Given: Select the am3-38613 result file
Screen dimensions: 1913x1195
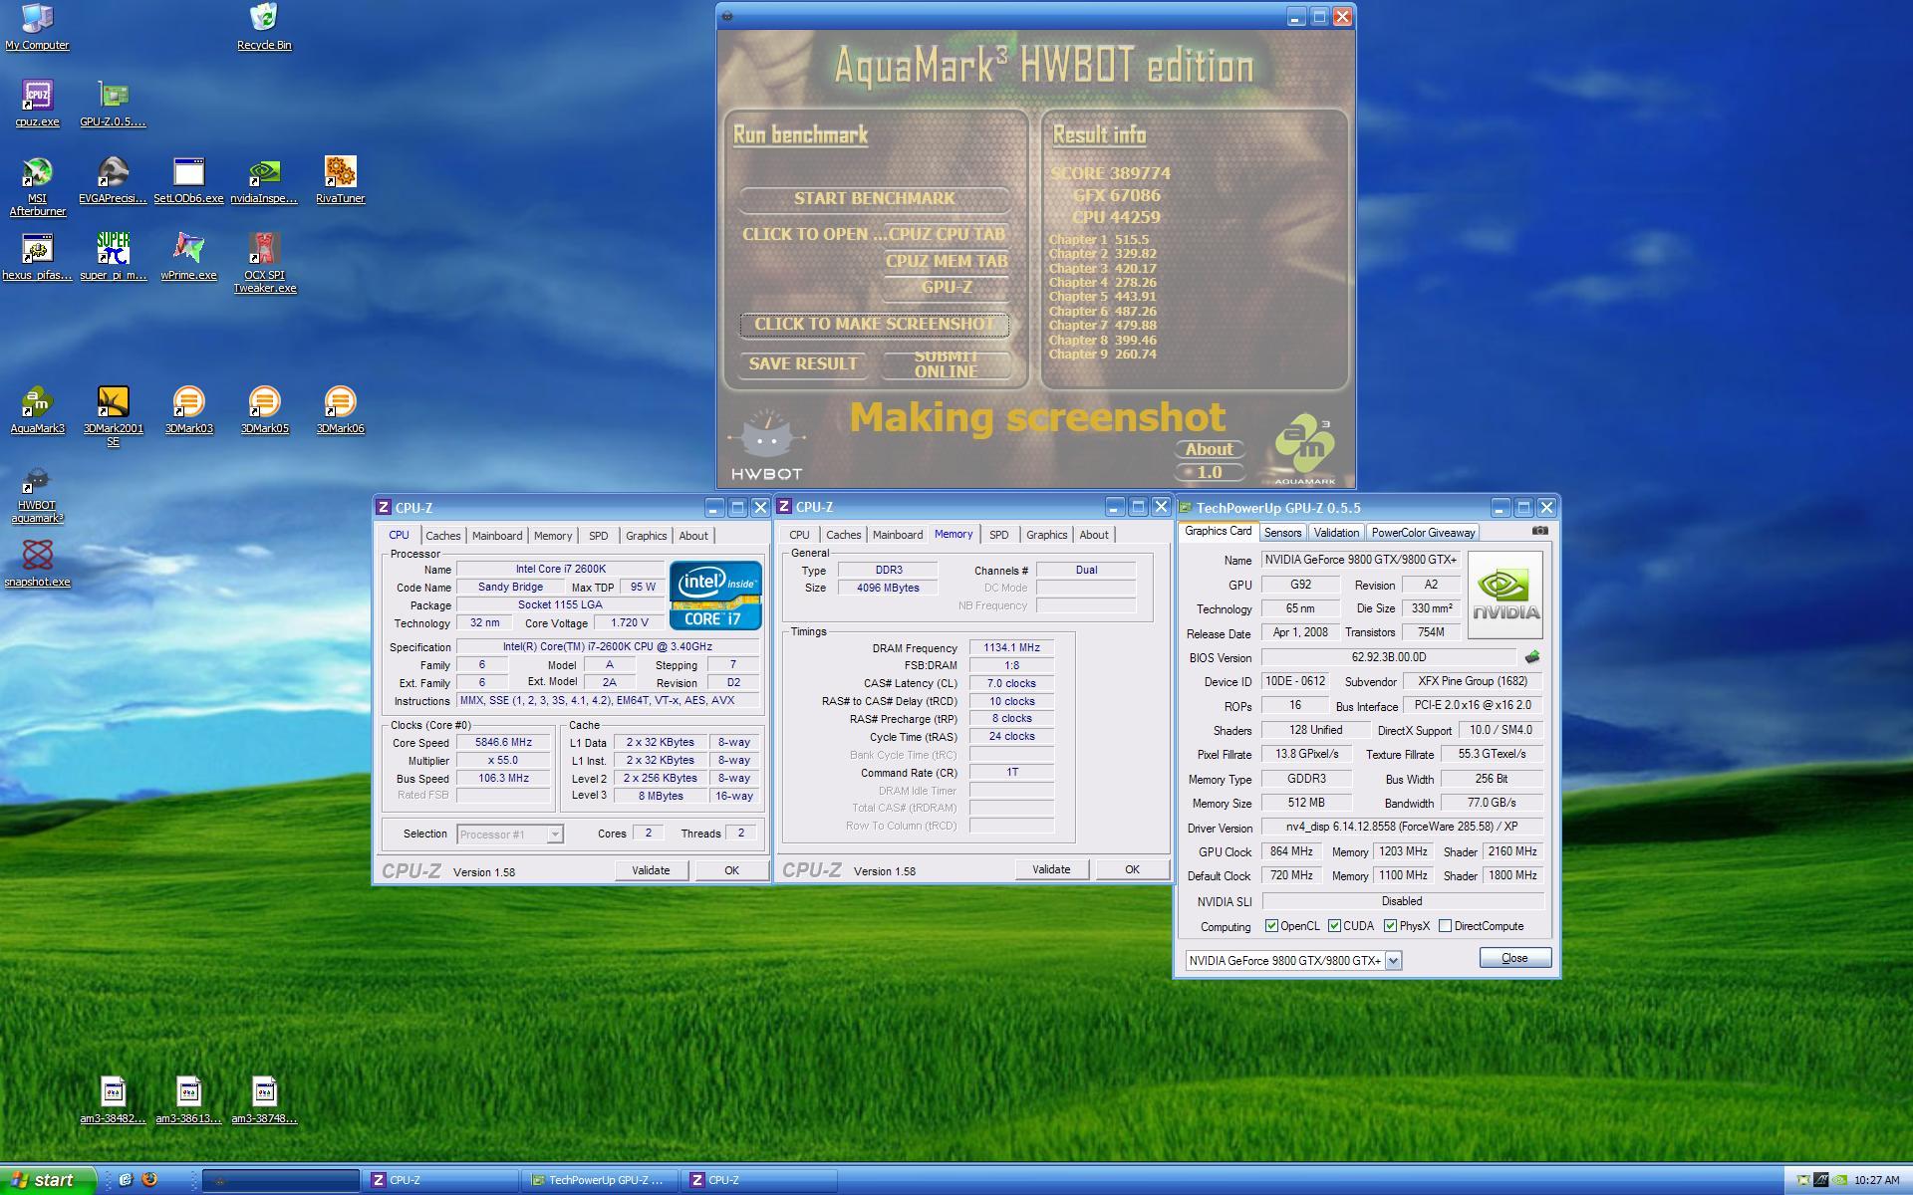Looking at the screenshot, I should [x=188, y=1100].
